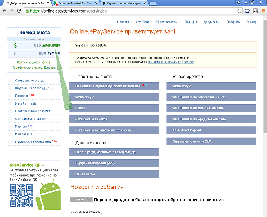Image resolution: width=267 pixels, height=217 pixels.
Task: Click Реквизиты для чеков button
Action: click(114, 119)
